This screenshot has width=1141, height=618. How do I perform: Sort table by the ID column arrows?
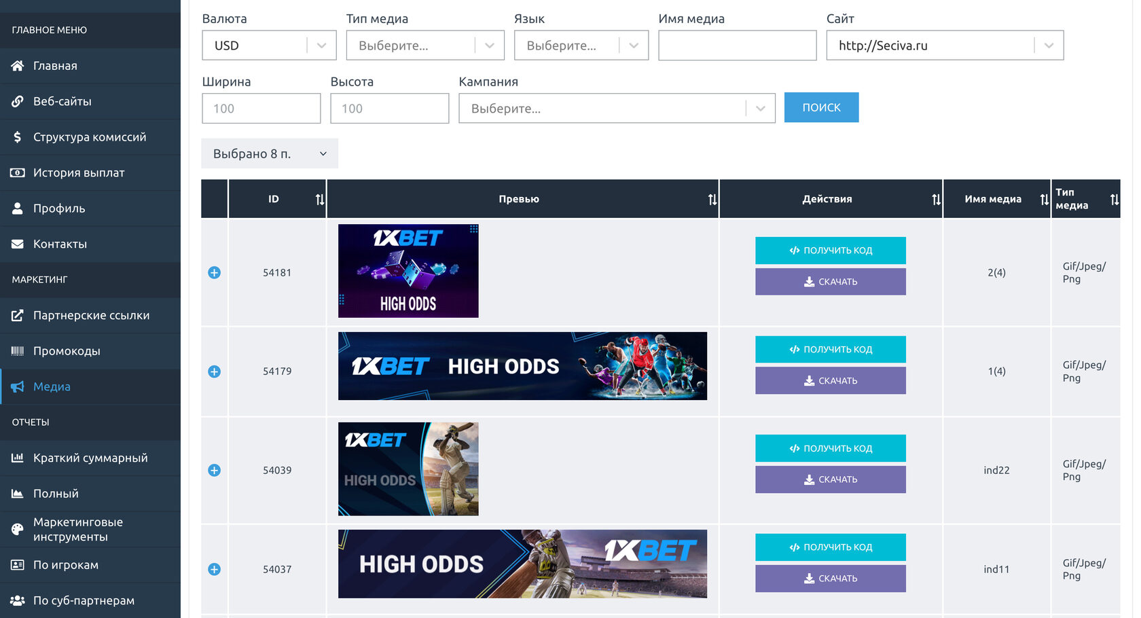click(320, 200)
